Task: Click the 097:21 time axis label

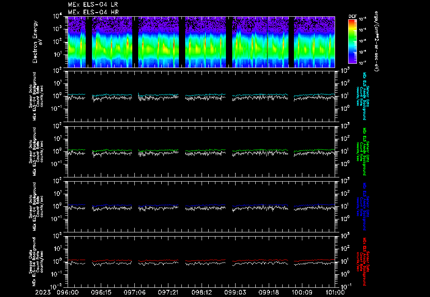Action: [x=168, y=292]
